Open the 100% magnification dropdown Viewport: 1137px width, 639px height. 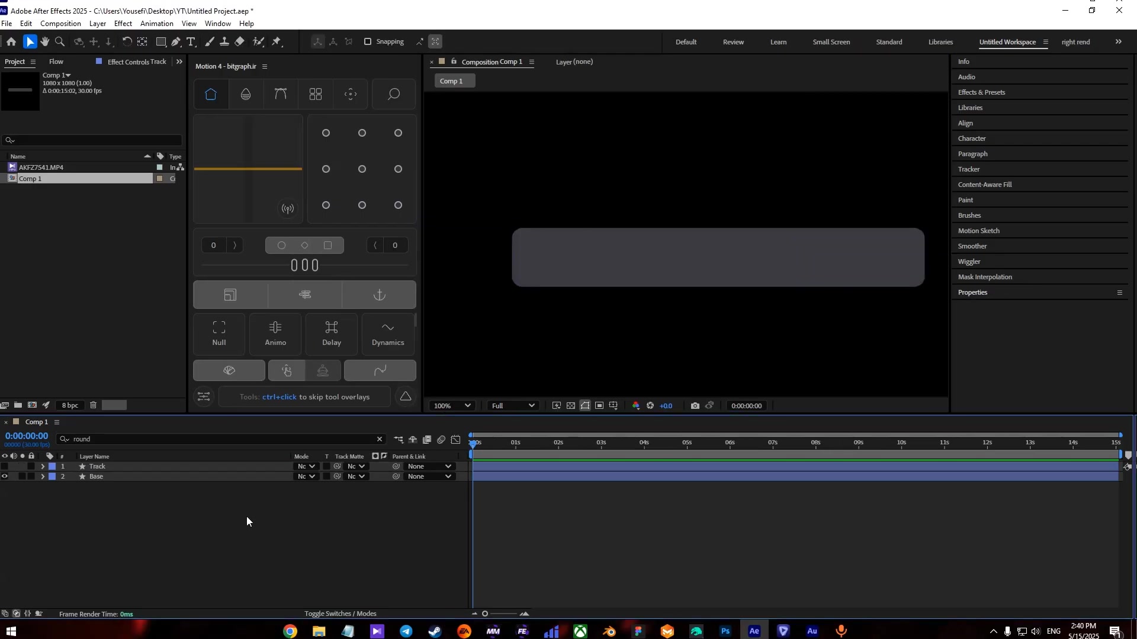(x=452, y=406)
